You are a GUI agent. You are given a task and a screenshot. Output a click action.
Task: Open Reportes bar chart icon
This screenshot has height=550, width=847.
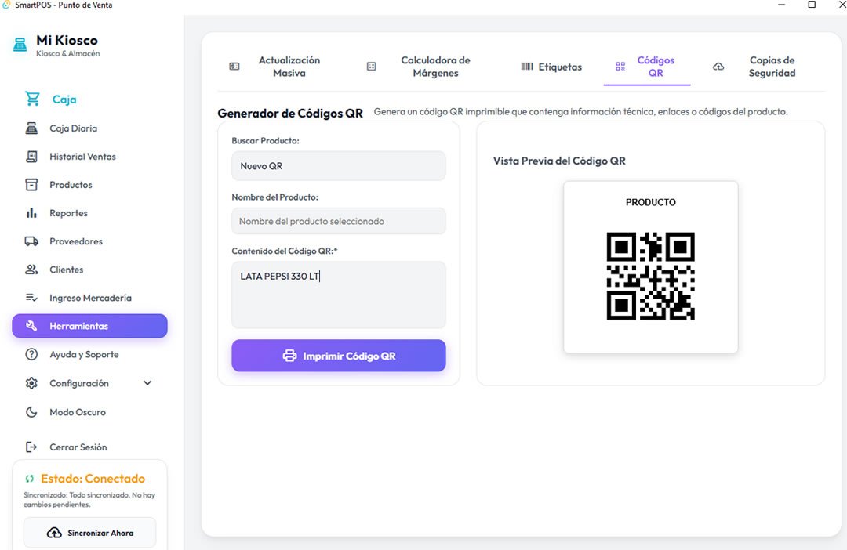31,213
